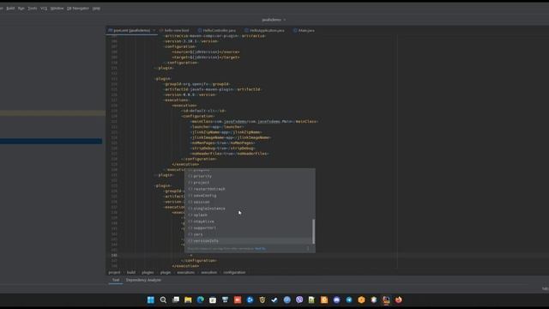Open Microsoft Edge from the taskbar

click(200, 300)
